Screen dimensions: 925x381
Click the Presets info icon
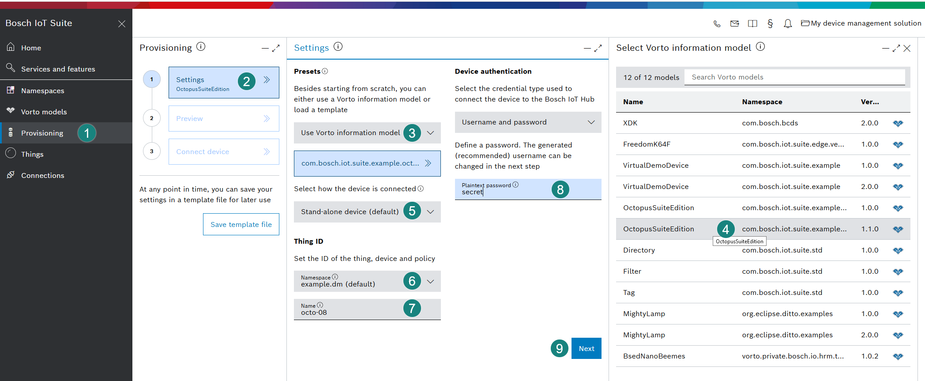coord(325,71)
